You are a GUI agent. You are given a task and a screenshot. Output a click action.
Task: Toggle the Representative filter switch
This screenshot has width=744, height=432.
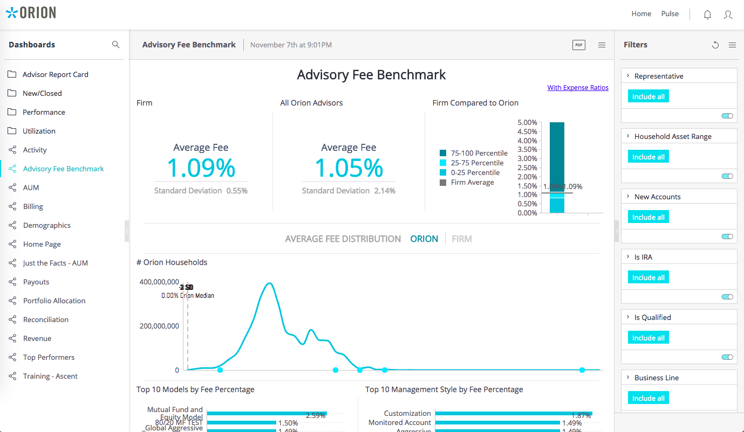point(727,115)
